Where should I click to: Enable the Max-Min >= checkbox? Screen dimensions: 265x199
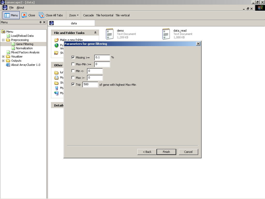tap(73, 64)
